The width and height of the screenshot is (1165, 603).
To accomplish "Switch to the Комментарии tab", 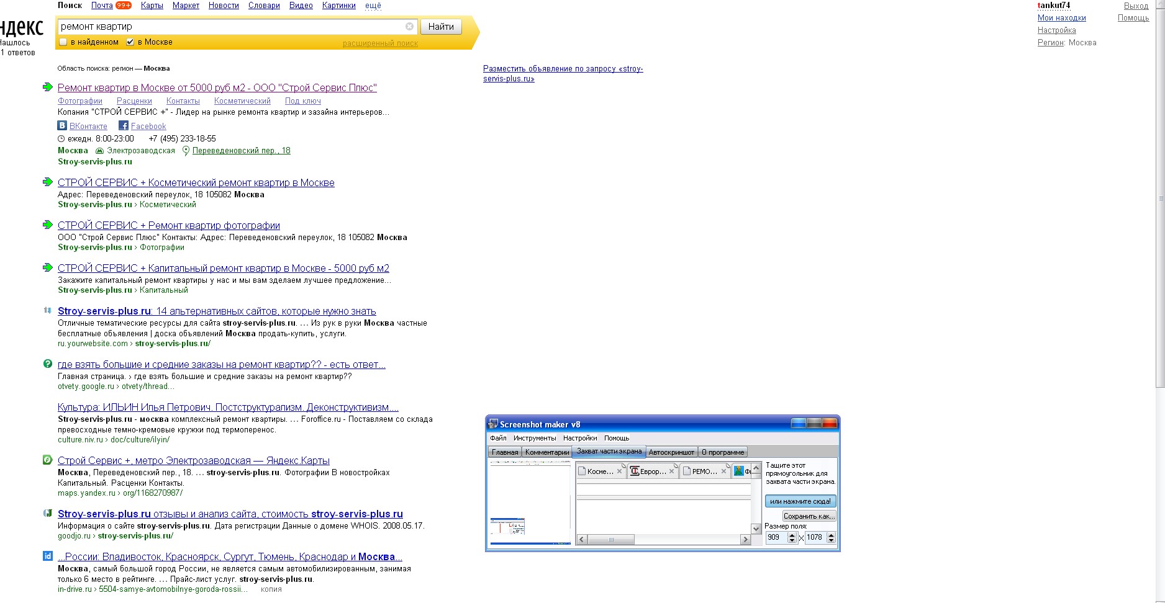I will (547, 452).
